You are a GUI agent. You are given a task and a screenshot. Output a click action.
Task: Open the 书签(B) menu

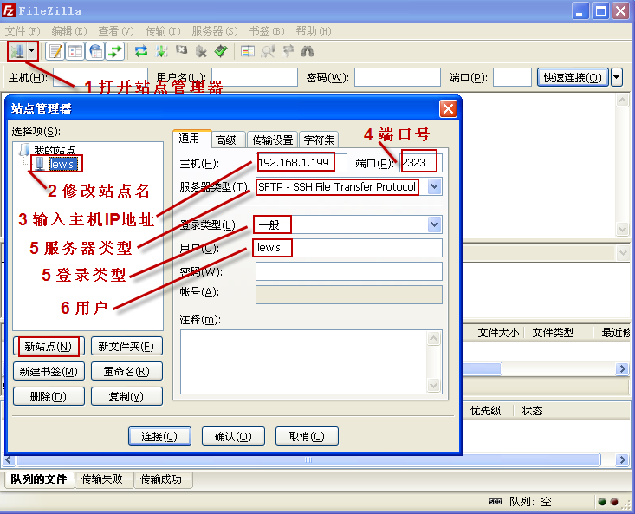pyautogui.click(x=267, y=31)
